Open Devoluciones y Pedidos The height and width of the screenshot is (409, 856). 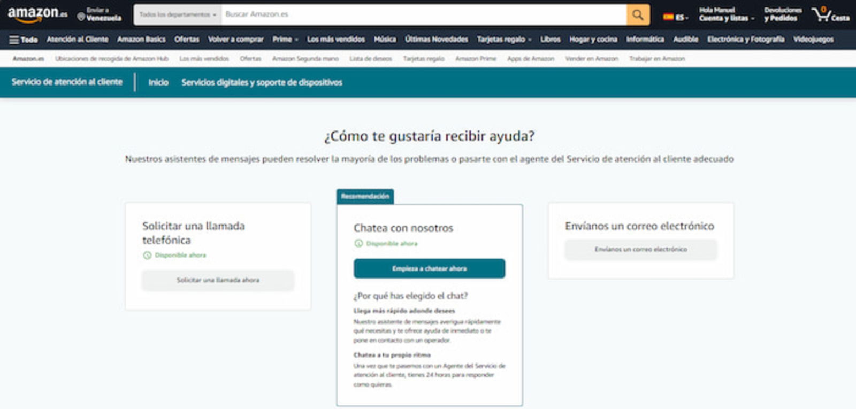click(783, 14)
